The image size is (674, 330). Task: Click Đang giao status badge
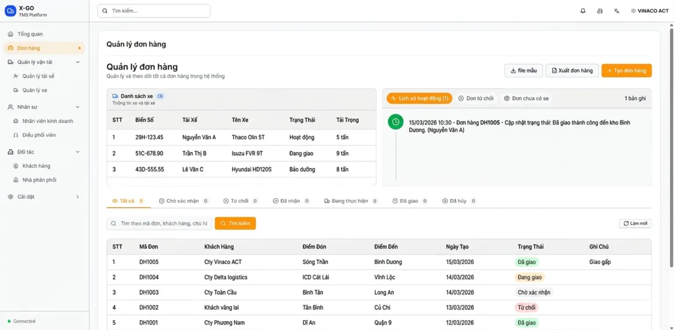(530, 277)
